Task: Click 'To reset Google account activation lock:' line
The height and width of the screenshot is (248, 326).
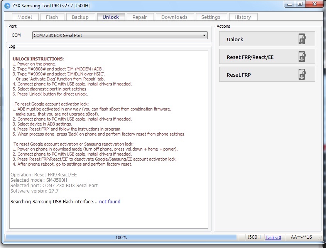Action: [x=52, y=104]
